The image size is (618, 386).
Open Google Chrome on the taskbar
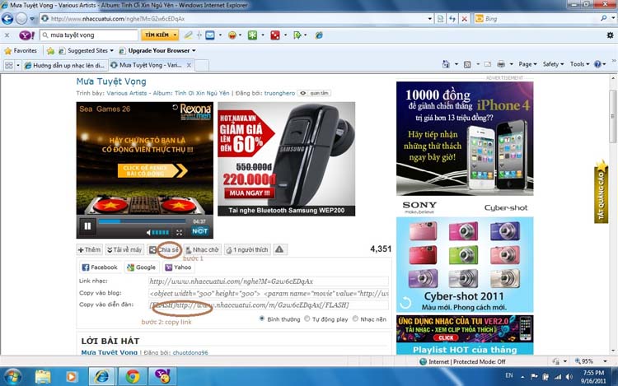[133, 377]
